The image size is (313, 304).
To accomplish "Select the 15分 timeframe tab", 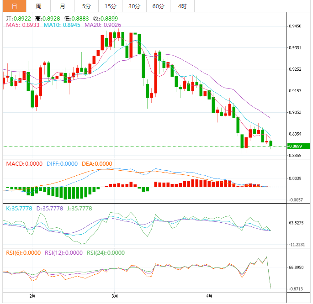I will (x=110, y=6).
